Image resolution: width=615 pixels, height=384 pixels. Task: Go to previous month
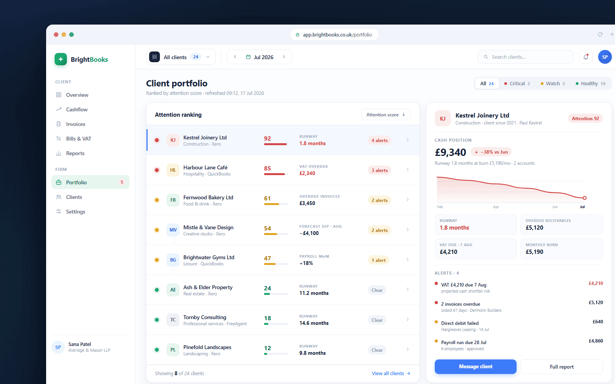click(235, 57)
